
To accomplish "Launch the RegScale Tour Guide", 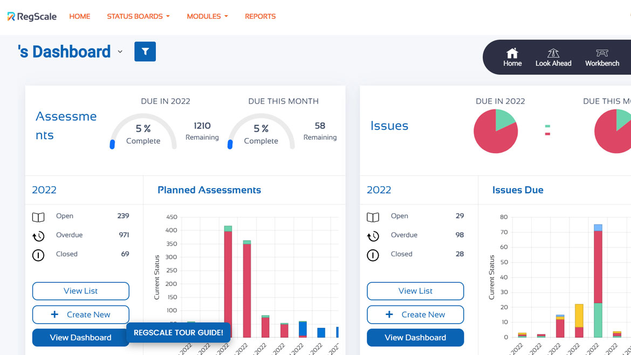I will 179,333.
